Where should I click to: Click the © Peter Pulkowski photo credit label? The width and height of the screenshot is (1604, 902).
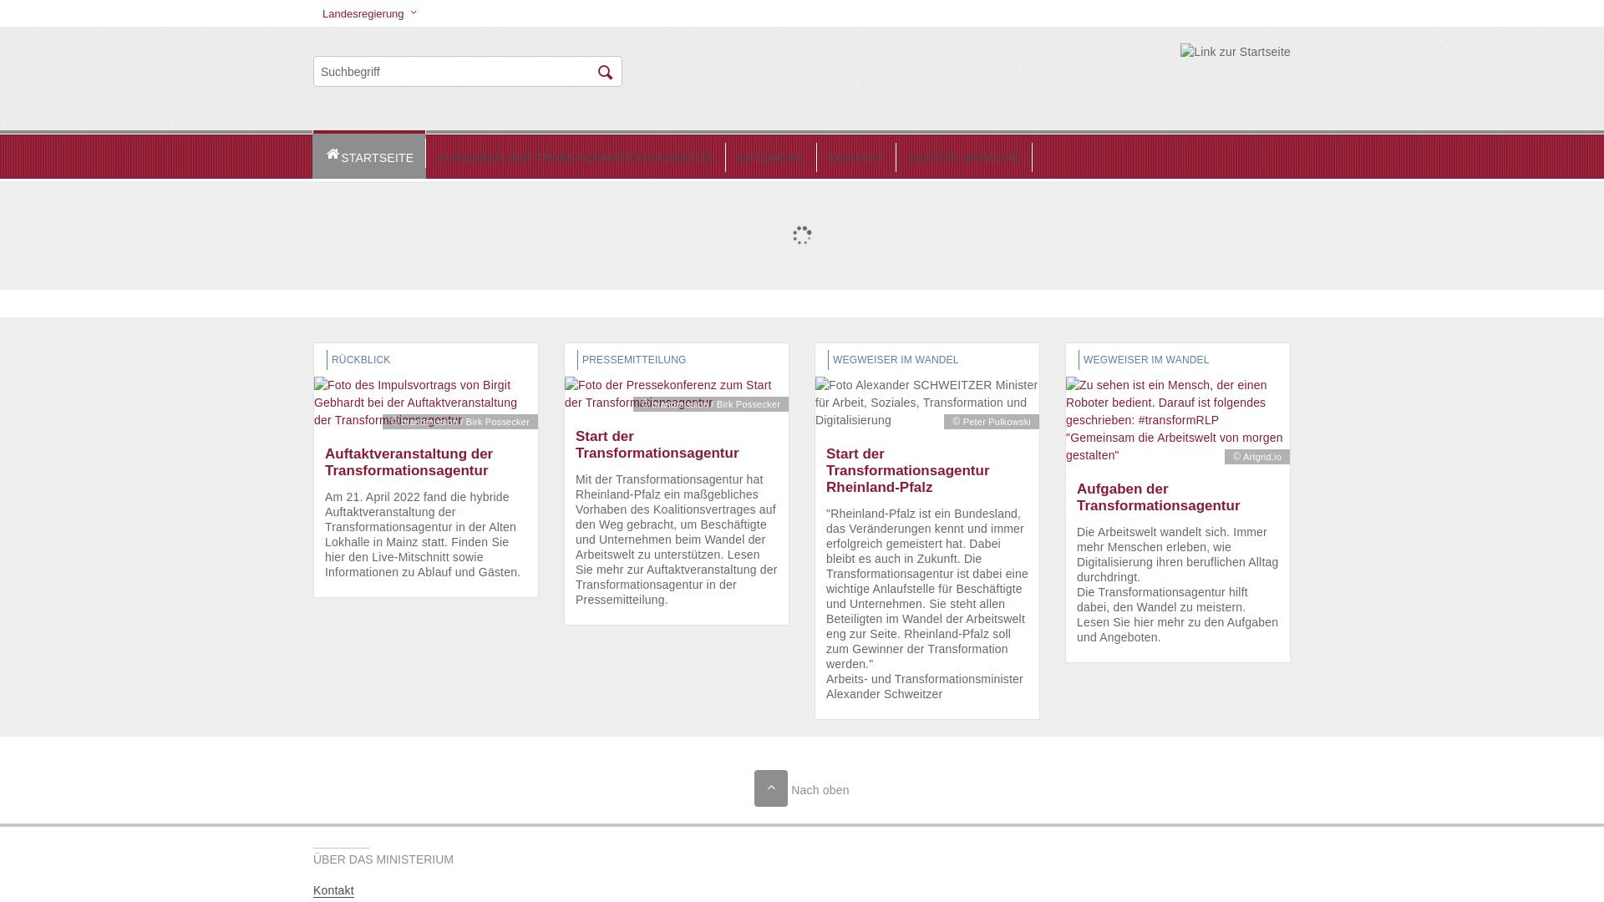991,422
